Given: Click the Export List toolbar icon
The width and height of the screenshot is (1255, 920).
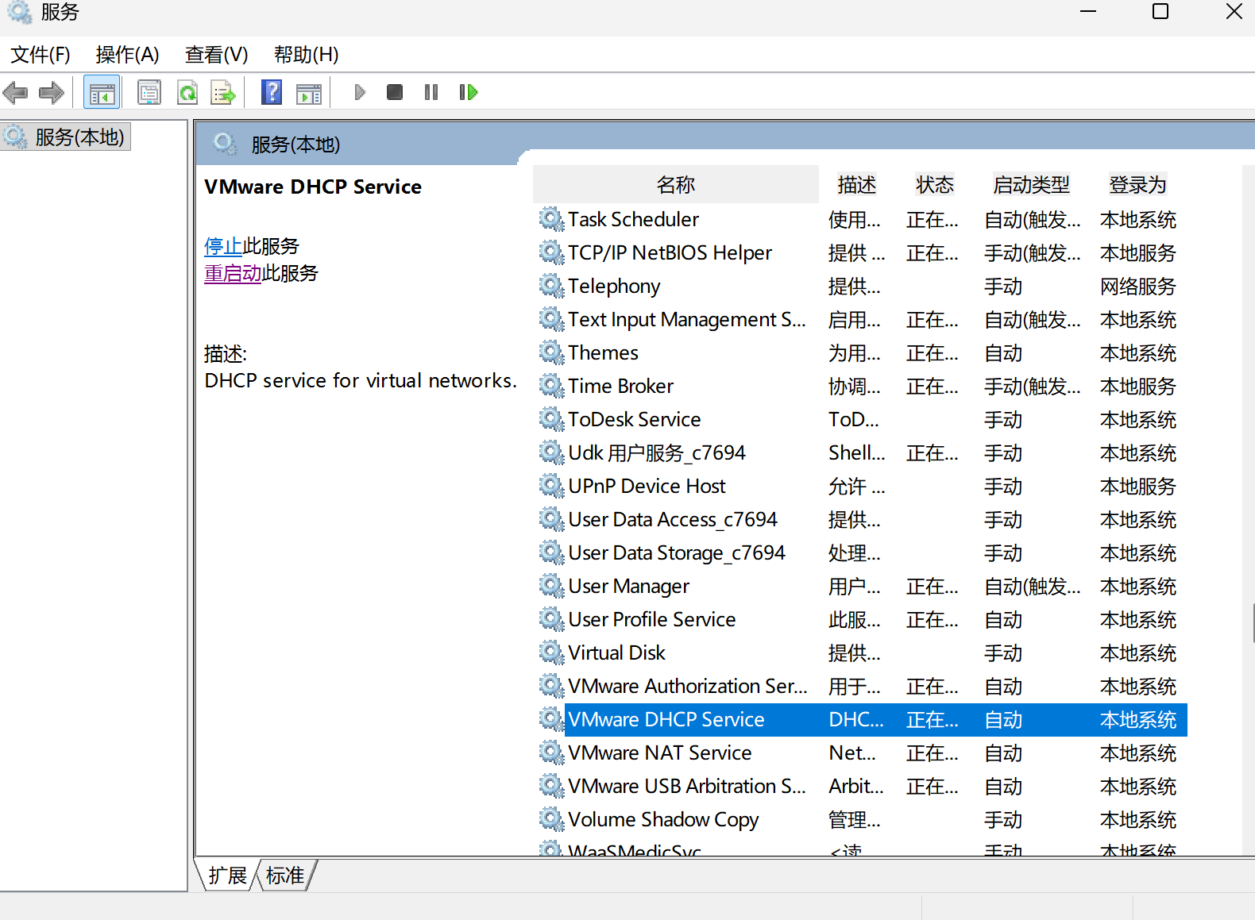Looking at the screenshot, I should [x=223, y=93].
